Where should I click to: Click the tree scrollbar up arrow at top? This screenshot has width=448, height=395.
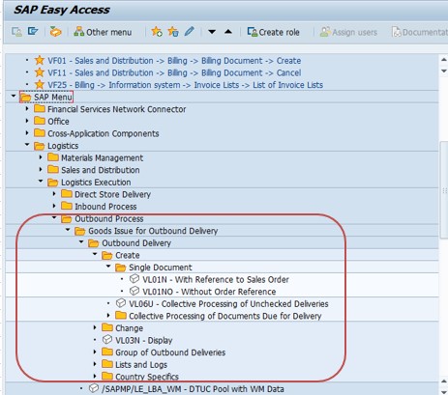click(444, 60)
